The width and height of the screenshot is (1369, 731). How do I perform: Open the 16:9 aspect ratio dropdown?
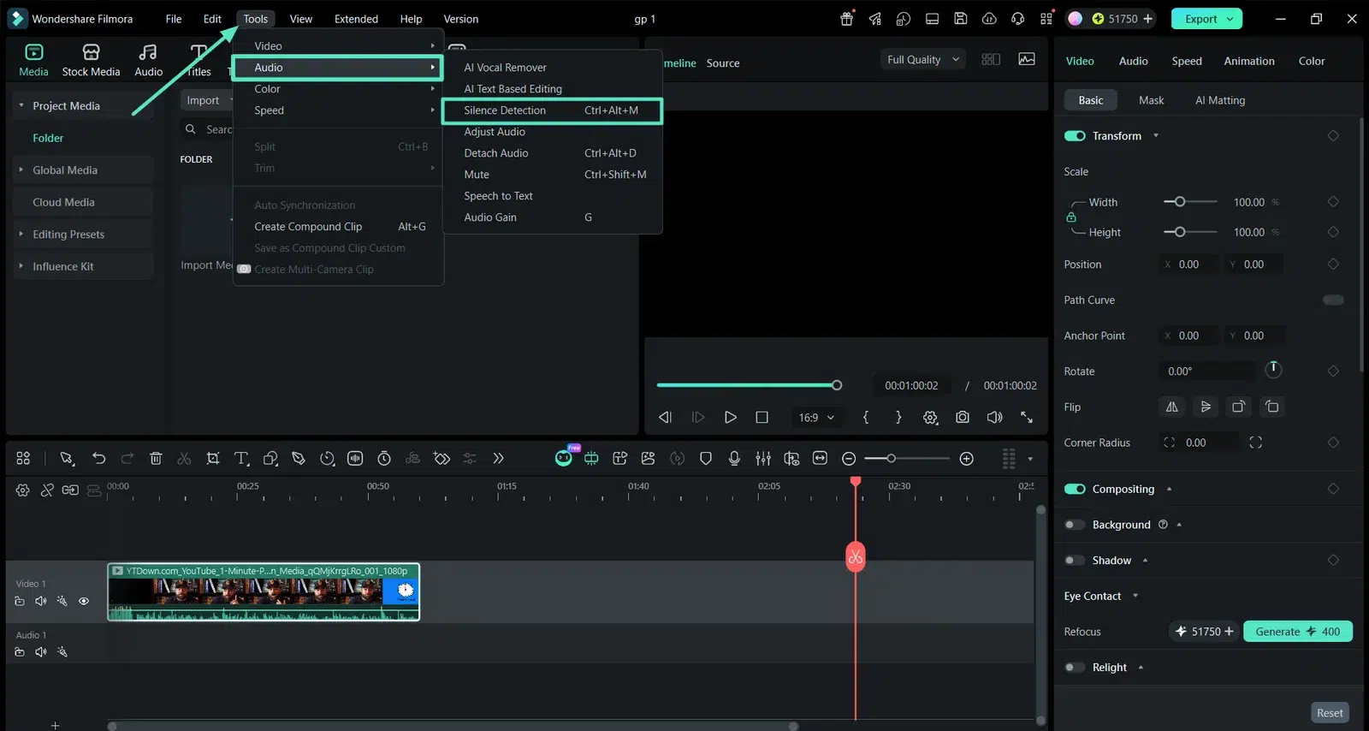pos(816,418)
